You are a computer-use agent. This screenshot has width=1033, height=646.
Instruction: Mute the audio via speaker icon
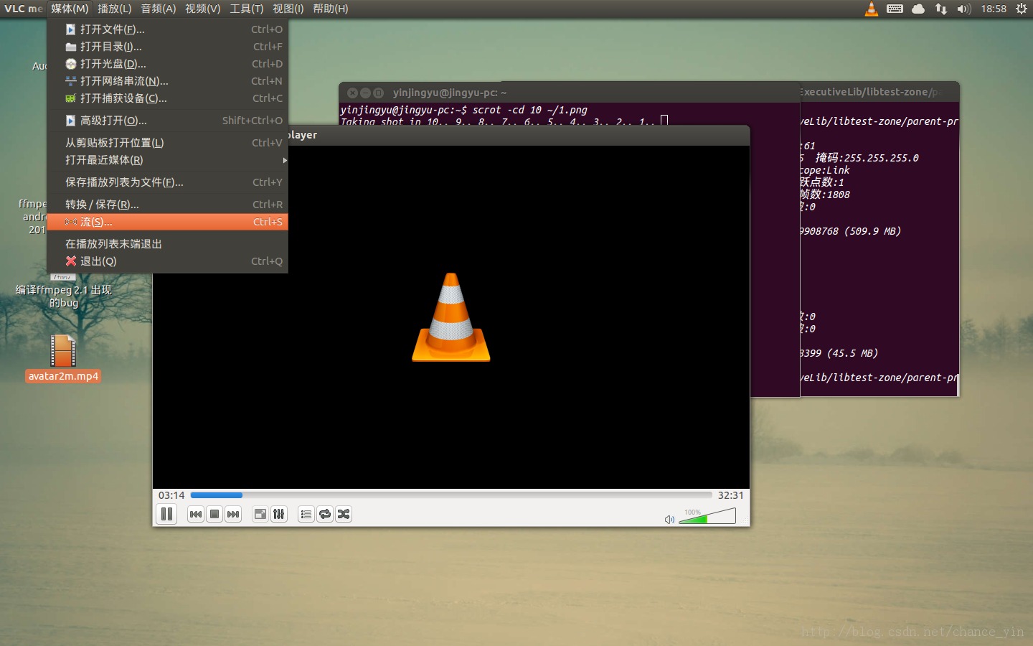[669, 519]
